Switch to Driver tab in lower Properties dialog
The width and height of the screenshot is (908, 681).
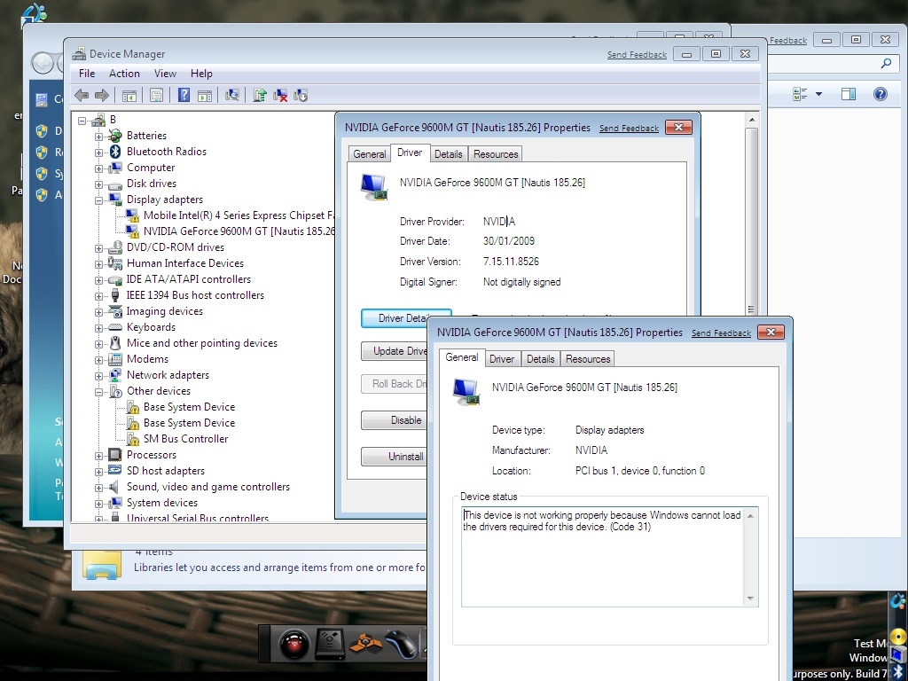(x=502, y=359)
